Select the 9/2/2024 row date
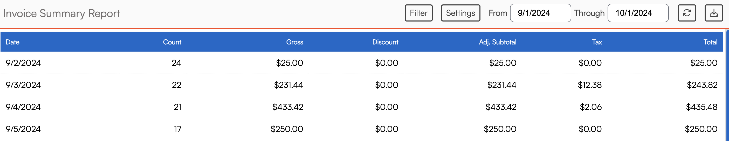 tap(23, 63)
